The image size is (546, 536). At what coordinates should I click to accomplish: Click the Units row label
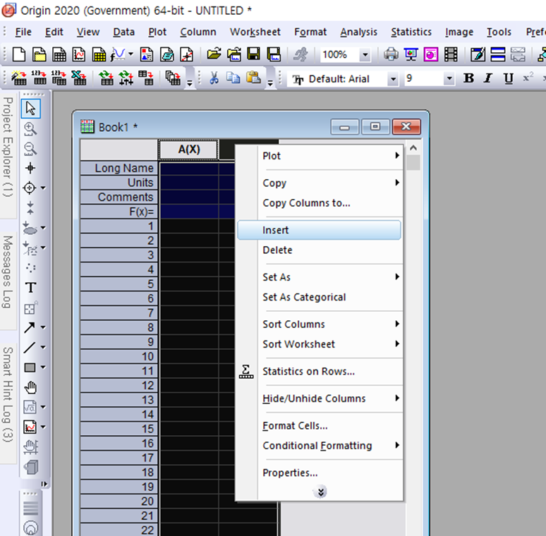click(x=119, y=183)
